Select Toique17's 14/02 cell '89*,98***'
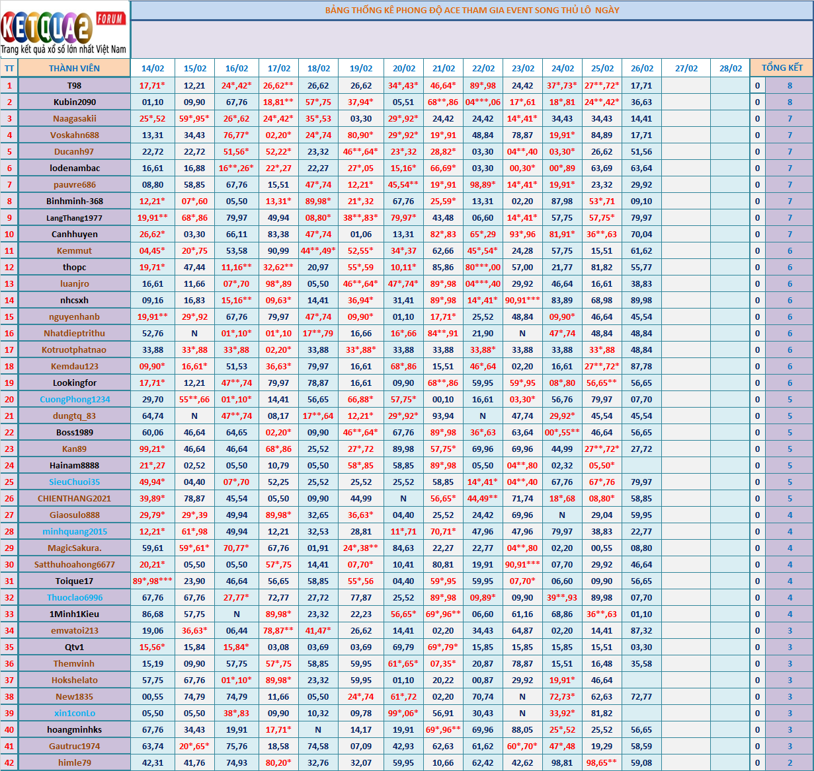 click(x=153, y=581)
